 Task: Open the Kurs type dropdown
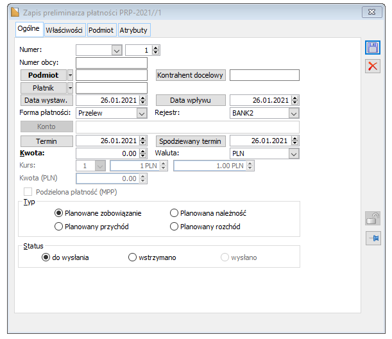coord(100,166)
